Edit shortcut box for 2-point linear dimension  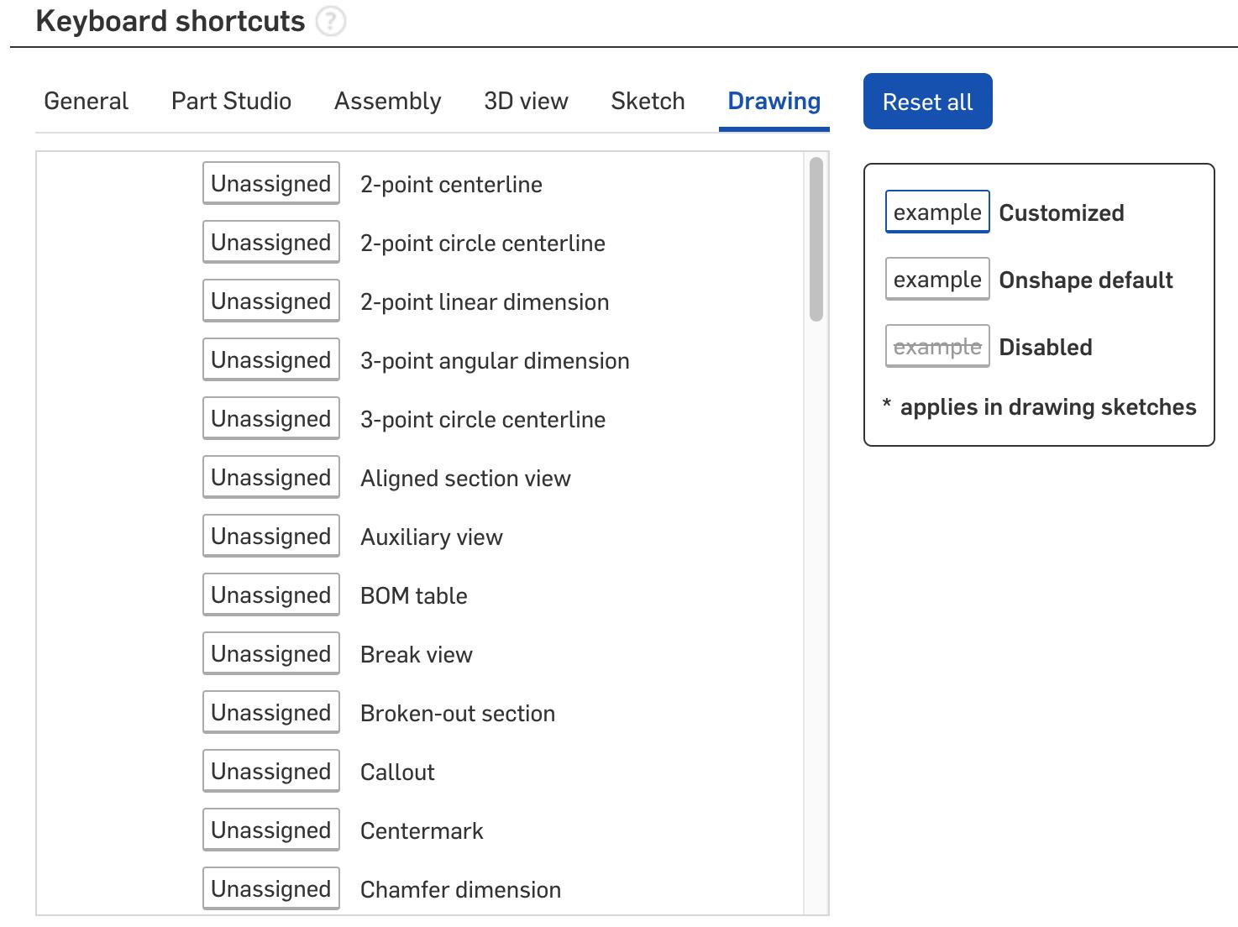(x=270, y=301)
